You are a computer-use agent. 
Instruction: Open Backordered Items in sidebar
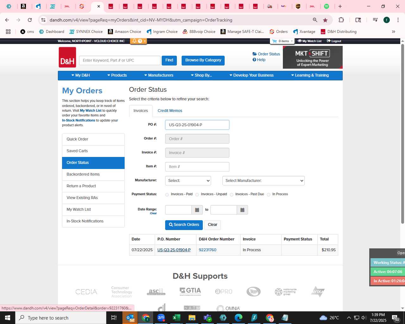point(93,174)
